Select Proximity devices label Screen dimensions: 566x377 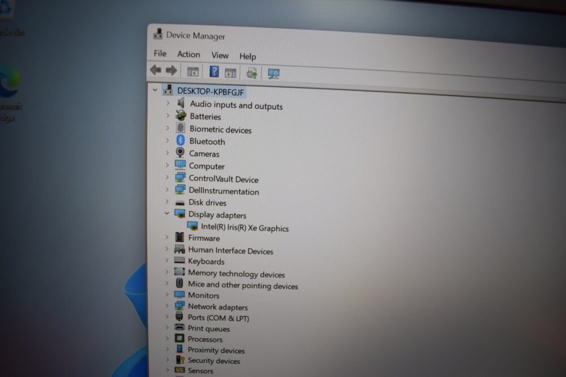[216, 350]
